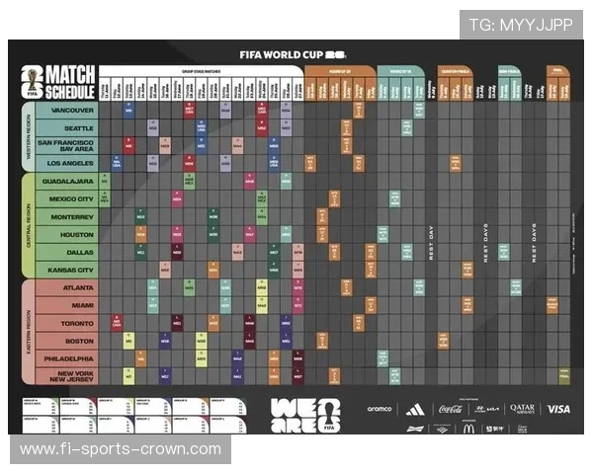593x474 pixels.
Task: Click the Group G standings box
Action: [41, 425]
